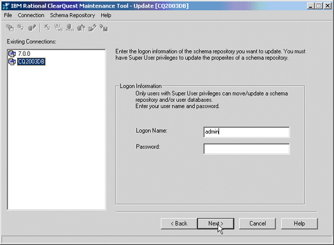
Task: Click the Help button at the bottom
Action: coord(299,224)
